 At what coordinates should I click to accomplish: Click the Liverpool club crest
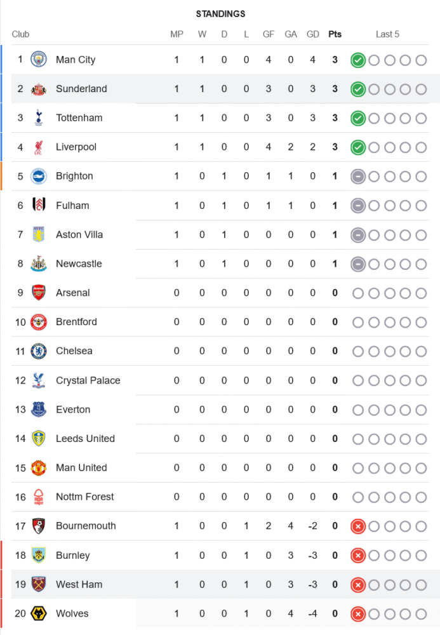pyautogui.click(x=39, y=147)
